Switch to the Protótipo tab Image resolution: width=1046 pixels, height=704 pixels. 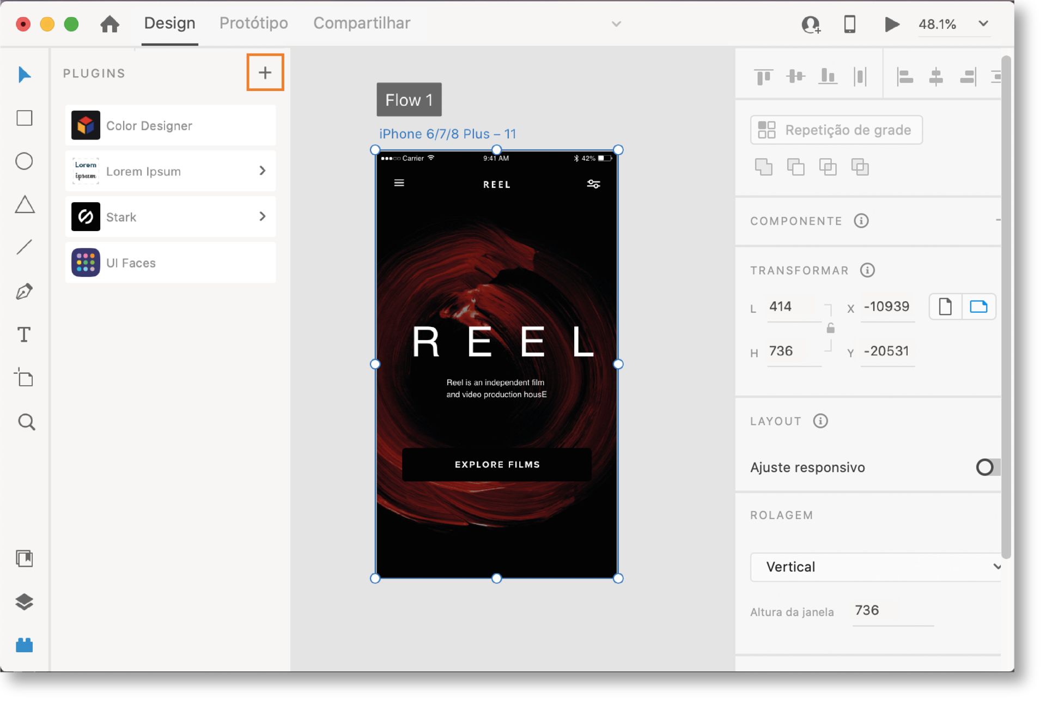(x=254, y=23)
